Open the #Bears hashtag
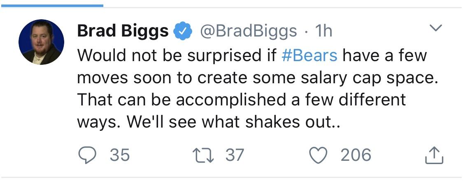This screenshot has height=185, width=463. point(309,55)
